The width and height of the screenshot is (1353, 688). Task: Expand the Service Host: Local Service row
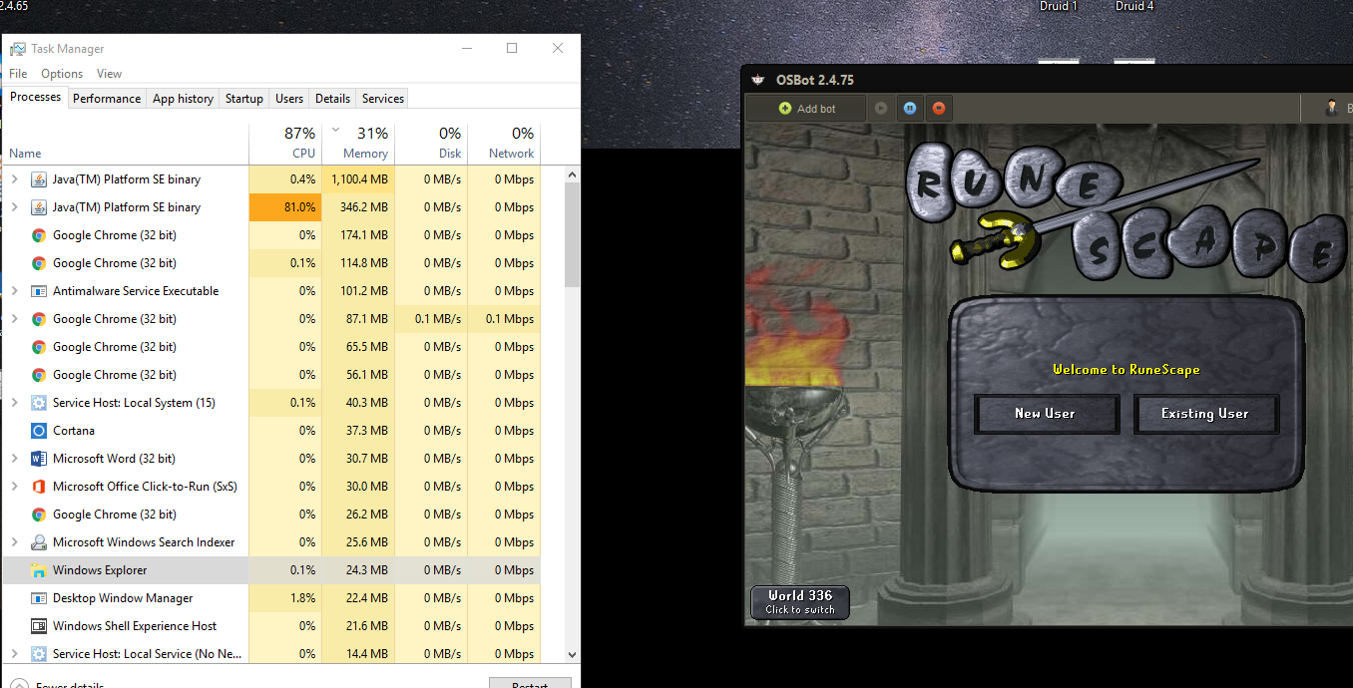(14, 654)
